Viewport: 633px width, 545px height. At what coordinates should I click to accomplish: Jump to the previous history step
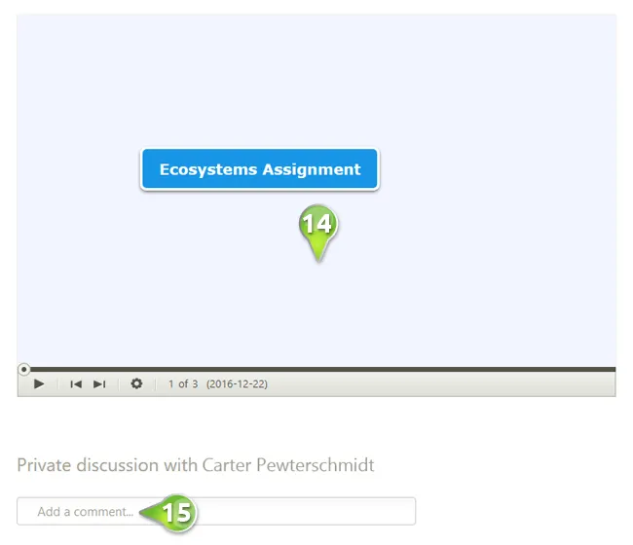pyautogui.click(x=76, y=384)
